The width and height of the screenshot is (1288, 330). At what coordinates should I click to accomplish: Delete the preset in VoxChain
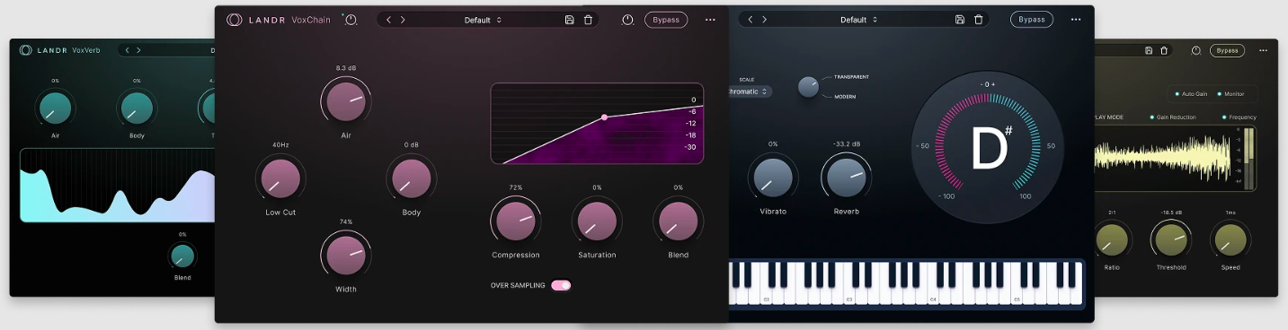coord(588,20)
